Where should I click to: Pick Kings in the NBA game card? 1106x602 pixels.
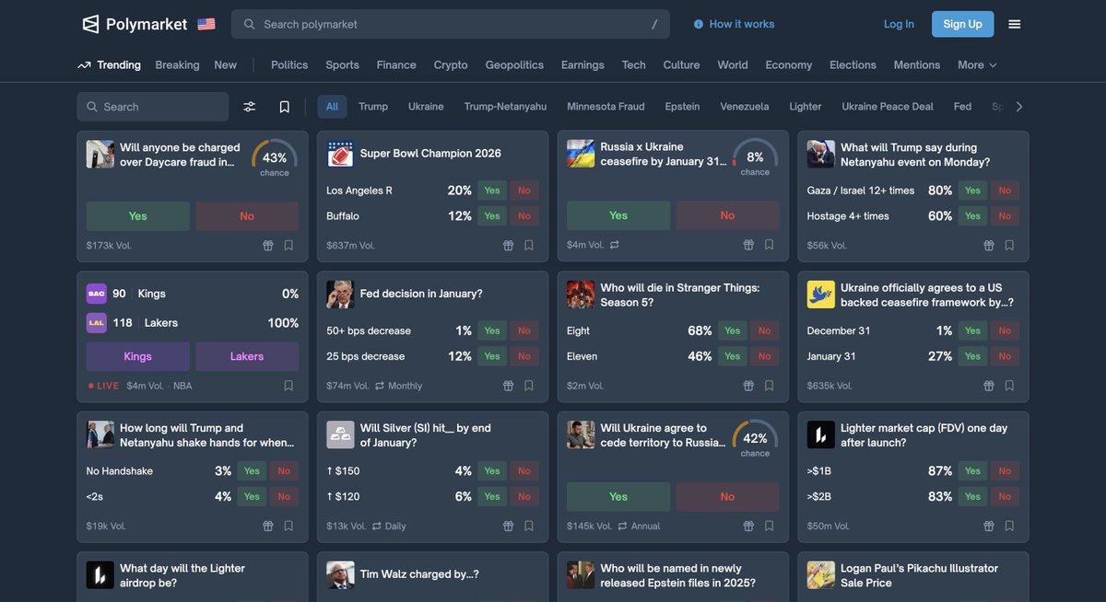[138, 356]
